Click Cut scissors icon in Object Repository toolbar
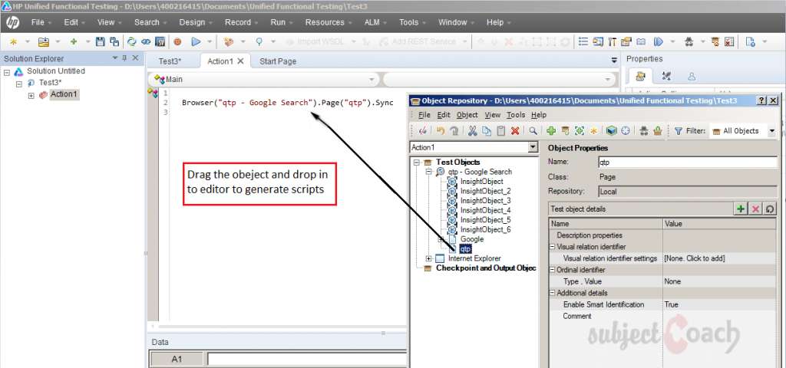786x368 pixels. click(x=472, y=130)
